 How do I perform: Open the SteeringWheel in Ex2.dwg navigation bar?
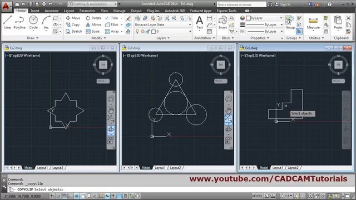[x=111, y=99]
